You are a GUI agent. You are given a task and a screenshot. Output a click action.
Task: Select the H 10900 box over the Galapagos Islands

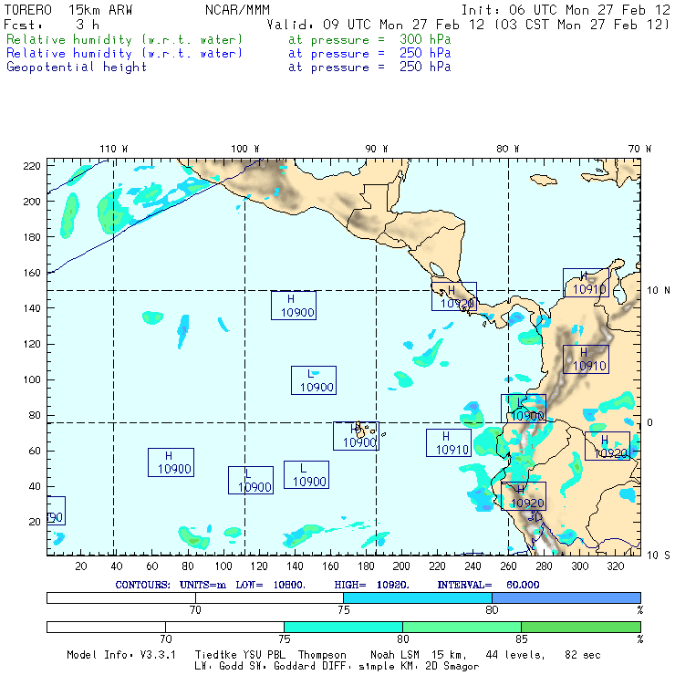click(x=356, y=436)
